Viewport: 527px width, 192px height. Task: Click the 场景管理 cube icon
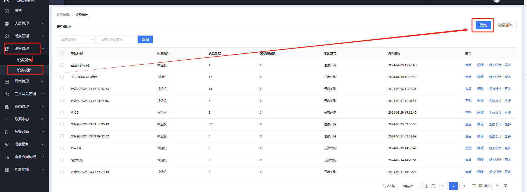pos(7,36)
